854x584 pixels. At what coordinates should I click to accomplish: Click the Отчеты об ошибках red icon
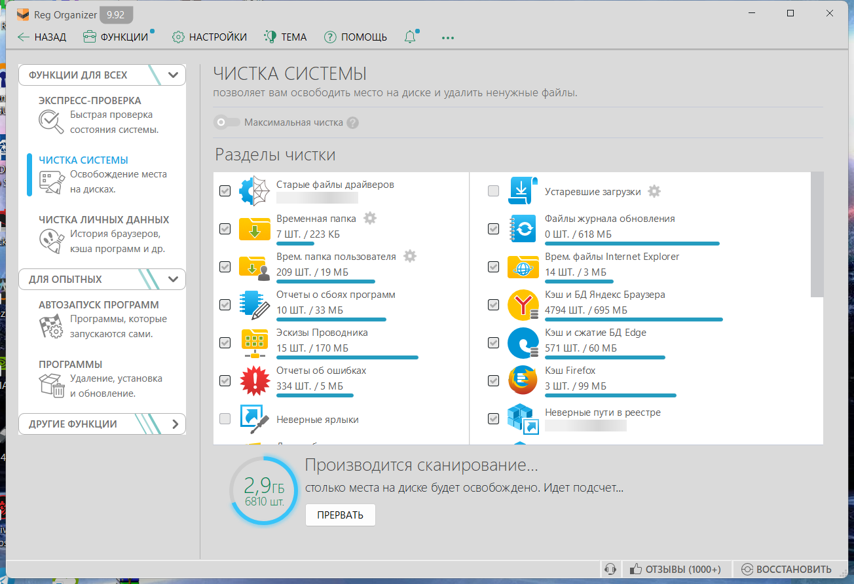click(254, 380)
